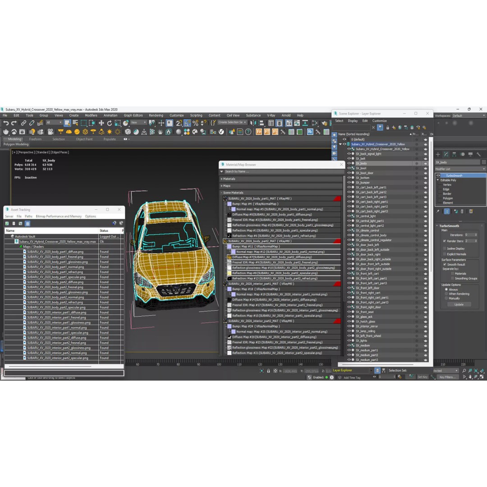Open Customize menu in Scene Explorer
487x487 pixels.
coord(380,121)
